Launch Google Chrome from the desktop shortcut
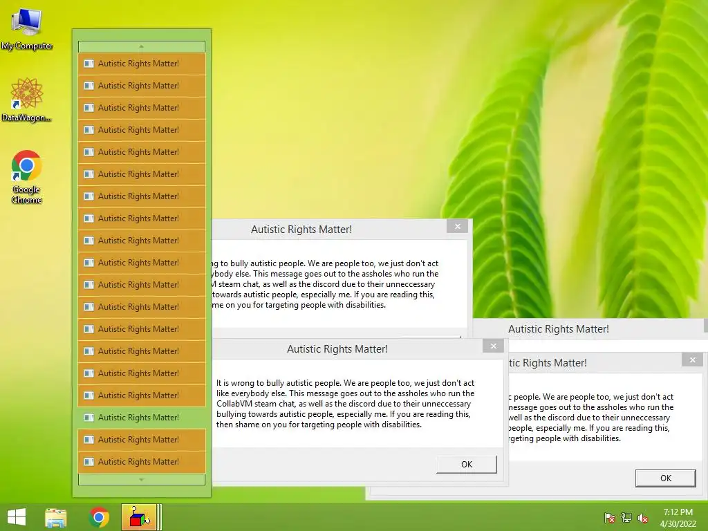Screen dimensions: 708x531 click(x=27, y=176)
